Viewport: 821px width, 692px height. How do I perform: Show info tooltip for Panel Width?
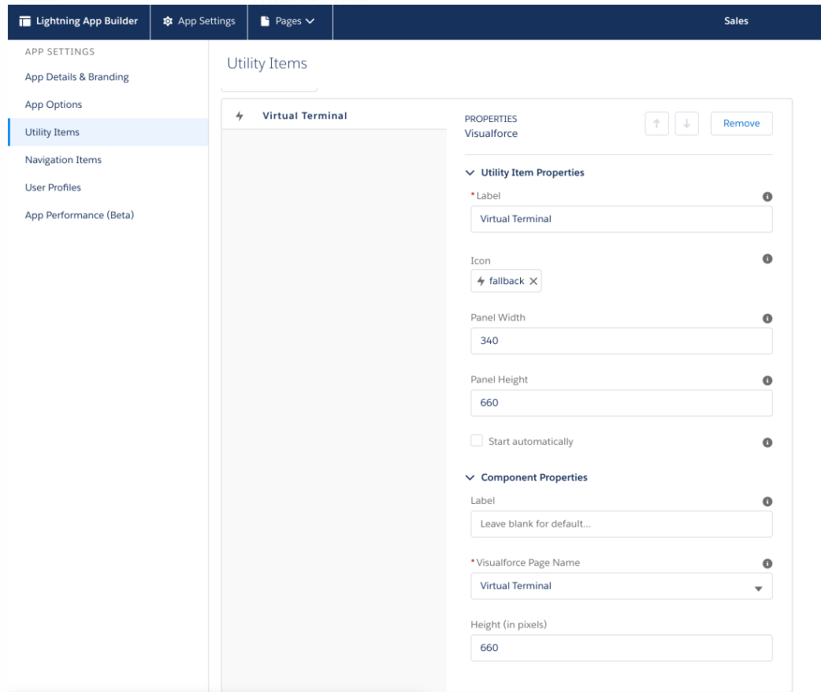click(767, 319)
